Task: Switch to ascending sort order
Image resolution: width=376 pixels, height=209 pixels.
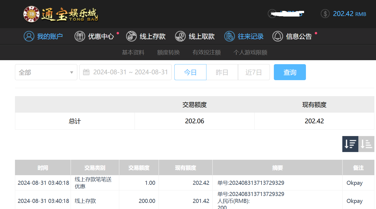Action: [366, 144]
